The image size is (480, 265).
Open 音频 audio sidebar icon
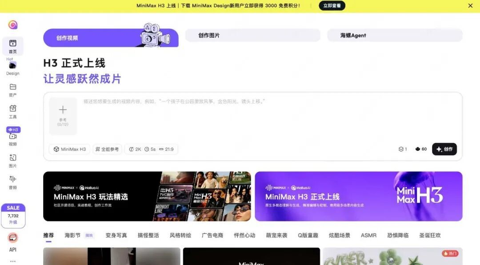pyautogui.click(x=12, y=182)
